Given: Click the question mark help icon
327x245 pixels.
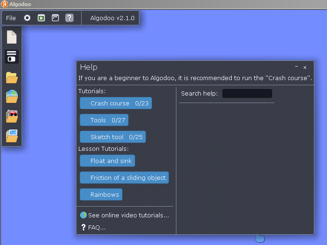Looking at the screenshot, I should point(69,18).
